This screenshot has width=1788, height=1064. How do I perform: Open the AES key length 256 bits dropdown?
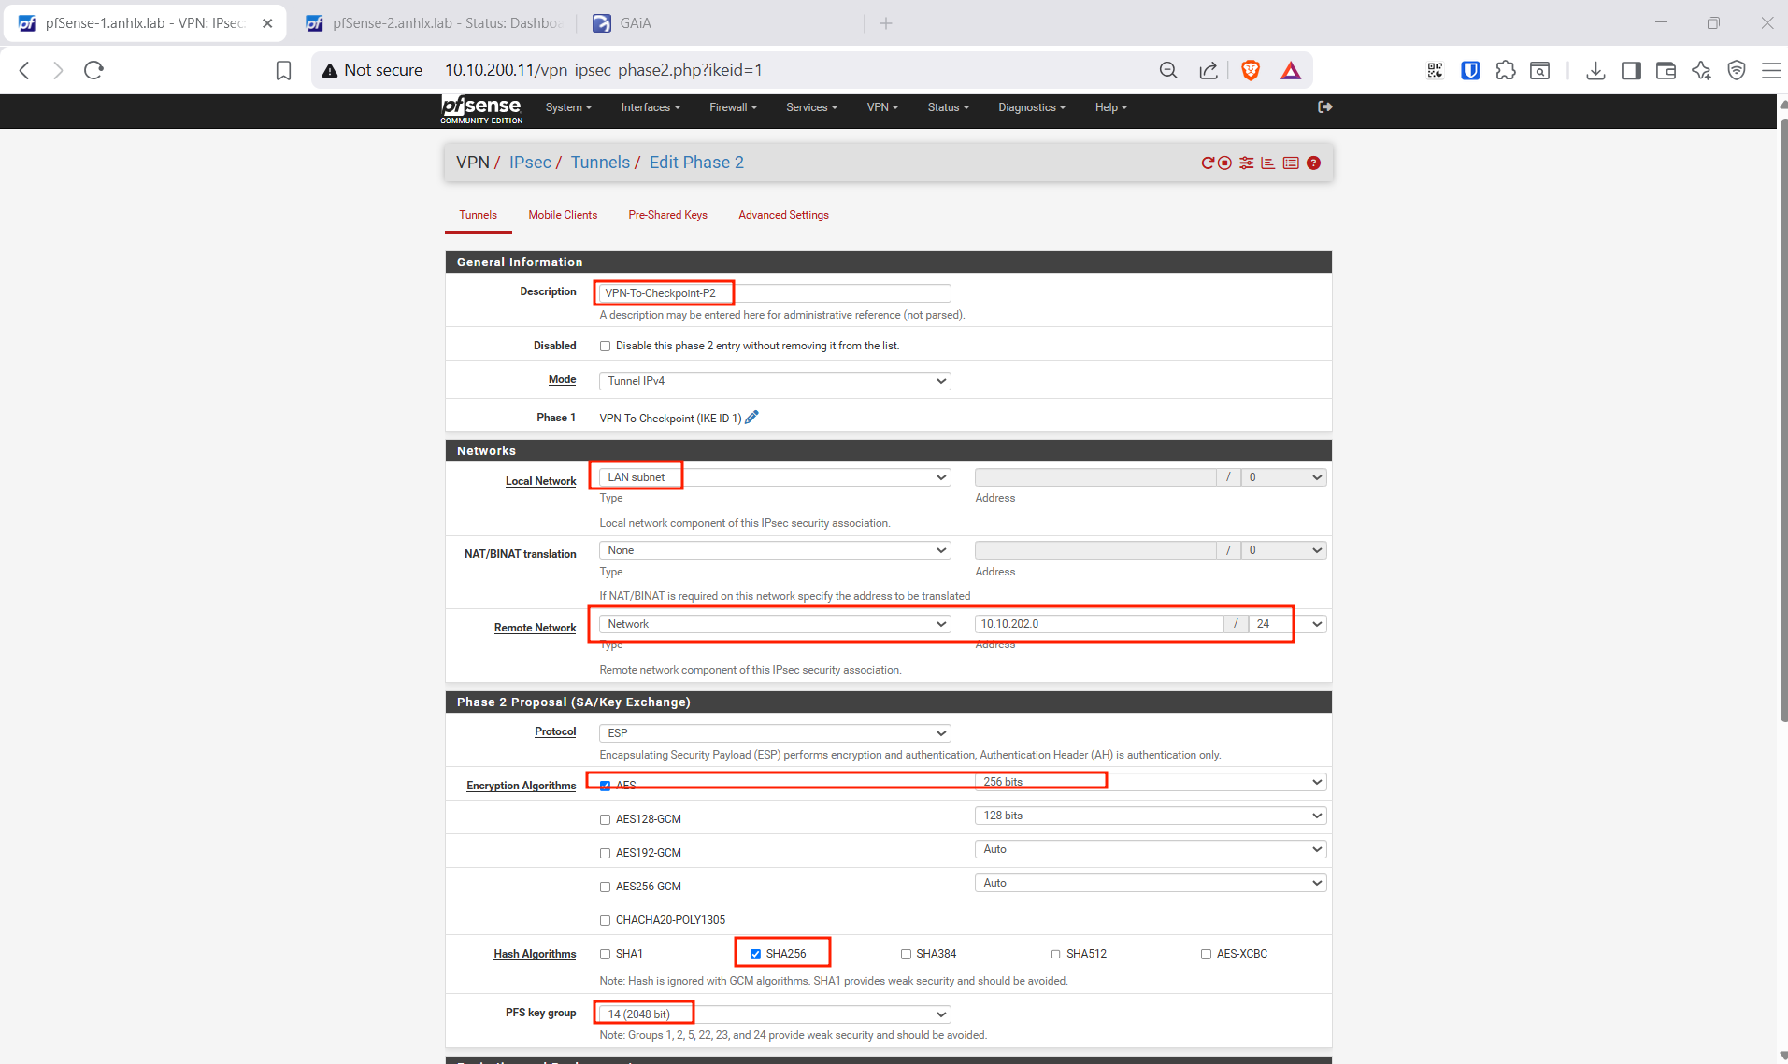[x=1151, y=782]
